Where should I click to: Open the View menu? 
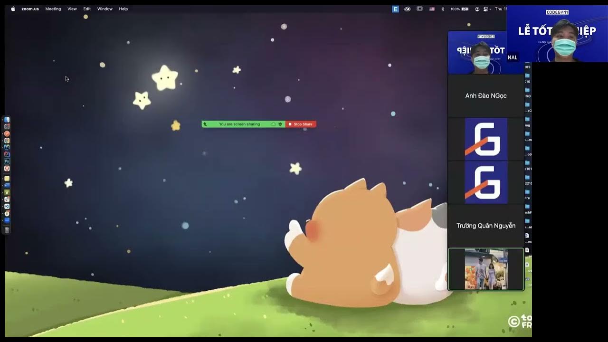point(72,9)
